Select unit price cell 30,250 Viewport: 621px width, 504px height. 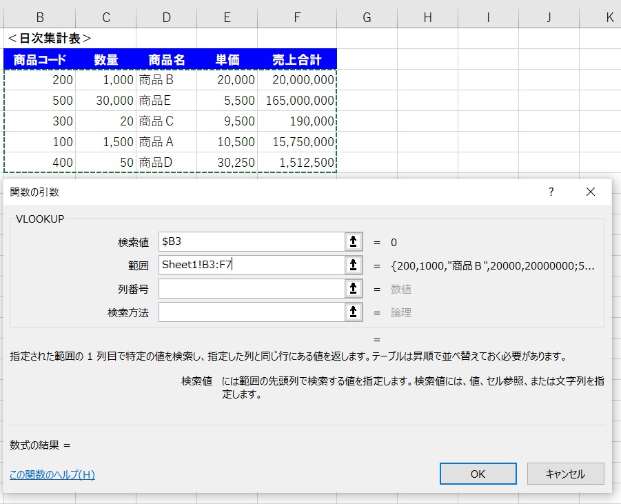(227, 163)
